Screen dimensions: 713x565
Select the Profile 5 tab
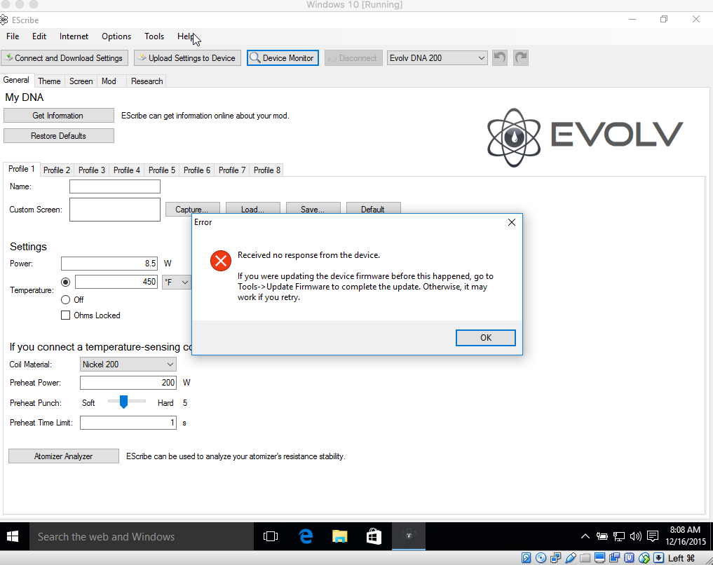point(162,170)
